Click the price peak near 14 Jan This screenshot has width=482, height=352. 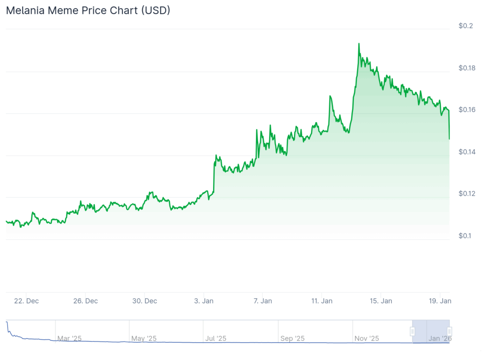(359, 44)
